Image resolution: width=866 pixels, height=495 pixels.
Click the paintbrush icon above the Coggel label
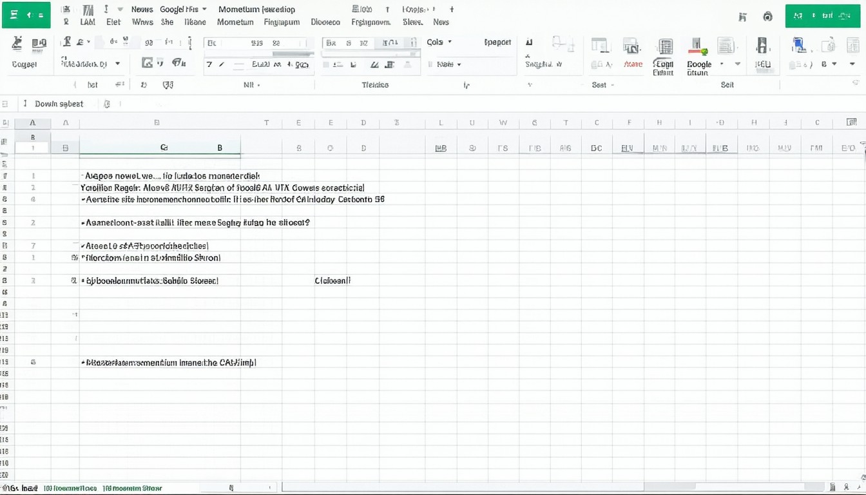[x=17, y=44]
